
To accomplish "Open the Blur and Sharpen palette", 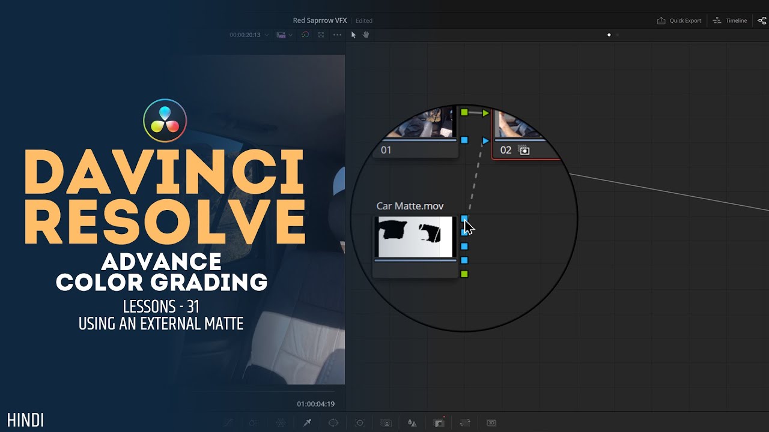I will [x=412, y=422].
